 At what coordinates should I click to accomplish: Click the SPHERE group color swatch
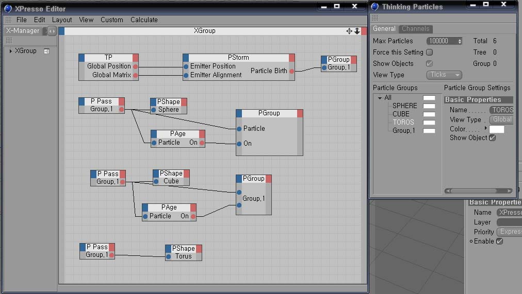tap(429, 106)
